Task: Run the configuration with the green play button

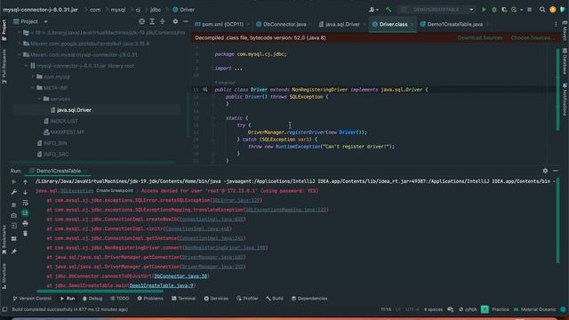Action: pyautogui.click(x=484, y=10)
